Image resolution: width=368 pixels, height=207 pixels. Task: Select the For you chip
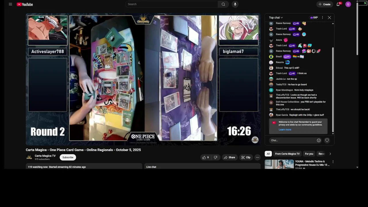pyautogui.click(x=309, y=154)
